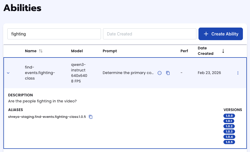The width and height of the screenshot is (250, 152).
Task: Open the row's three-dot actions menu
Action: click(238, 73)
